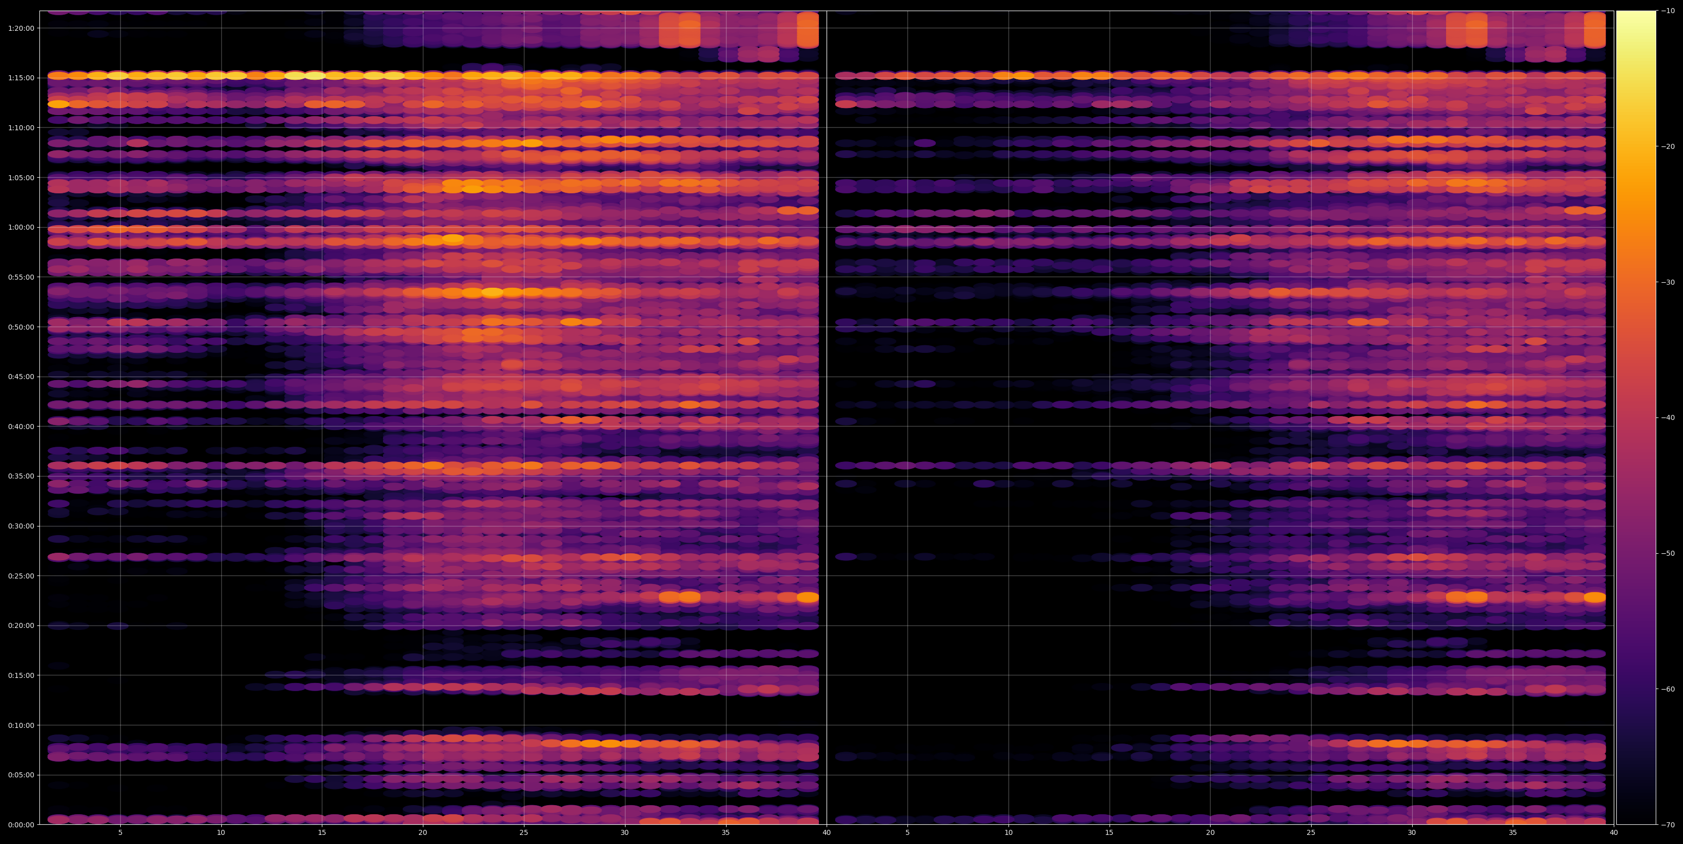Click the 1:15:00 time axis label
Viewport: 1683px width, 844px height.
pyautogui.click(x=21, y=78)
